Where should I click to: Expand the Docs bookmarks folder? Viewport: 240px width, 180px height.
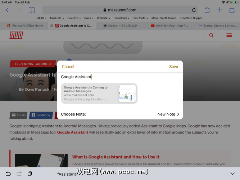tap(89, 18)
